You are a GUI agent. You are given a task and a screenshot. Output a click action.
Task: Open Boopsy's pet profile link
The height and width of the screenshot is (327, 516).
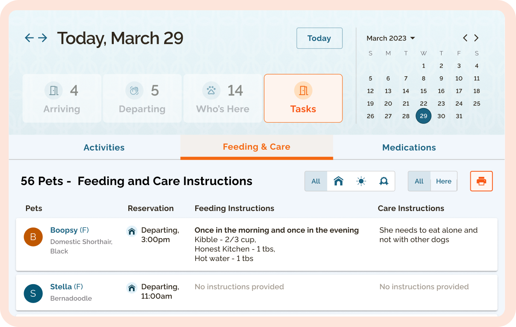pos(64,230)
